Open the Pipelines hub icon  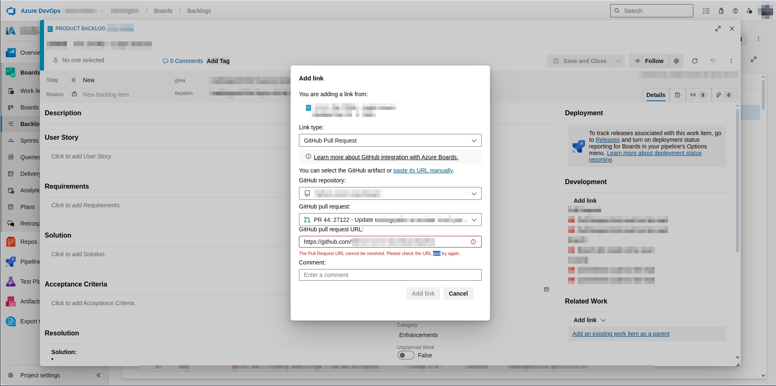click(x=11, y=262)
